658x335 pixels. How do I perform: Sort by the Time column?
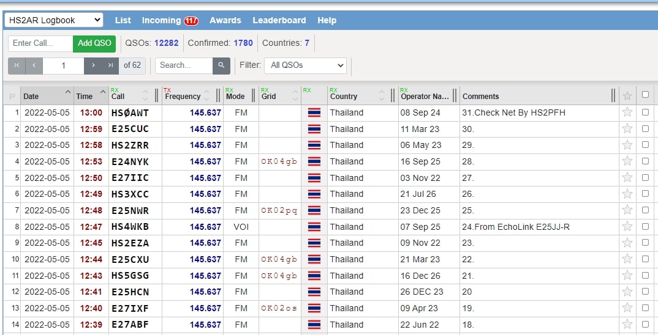[91, 96]
